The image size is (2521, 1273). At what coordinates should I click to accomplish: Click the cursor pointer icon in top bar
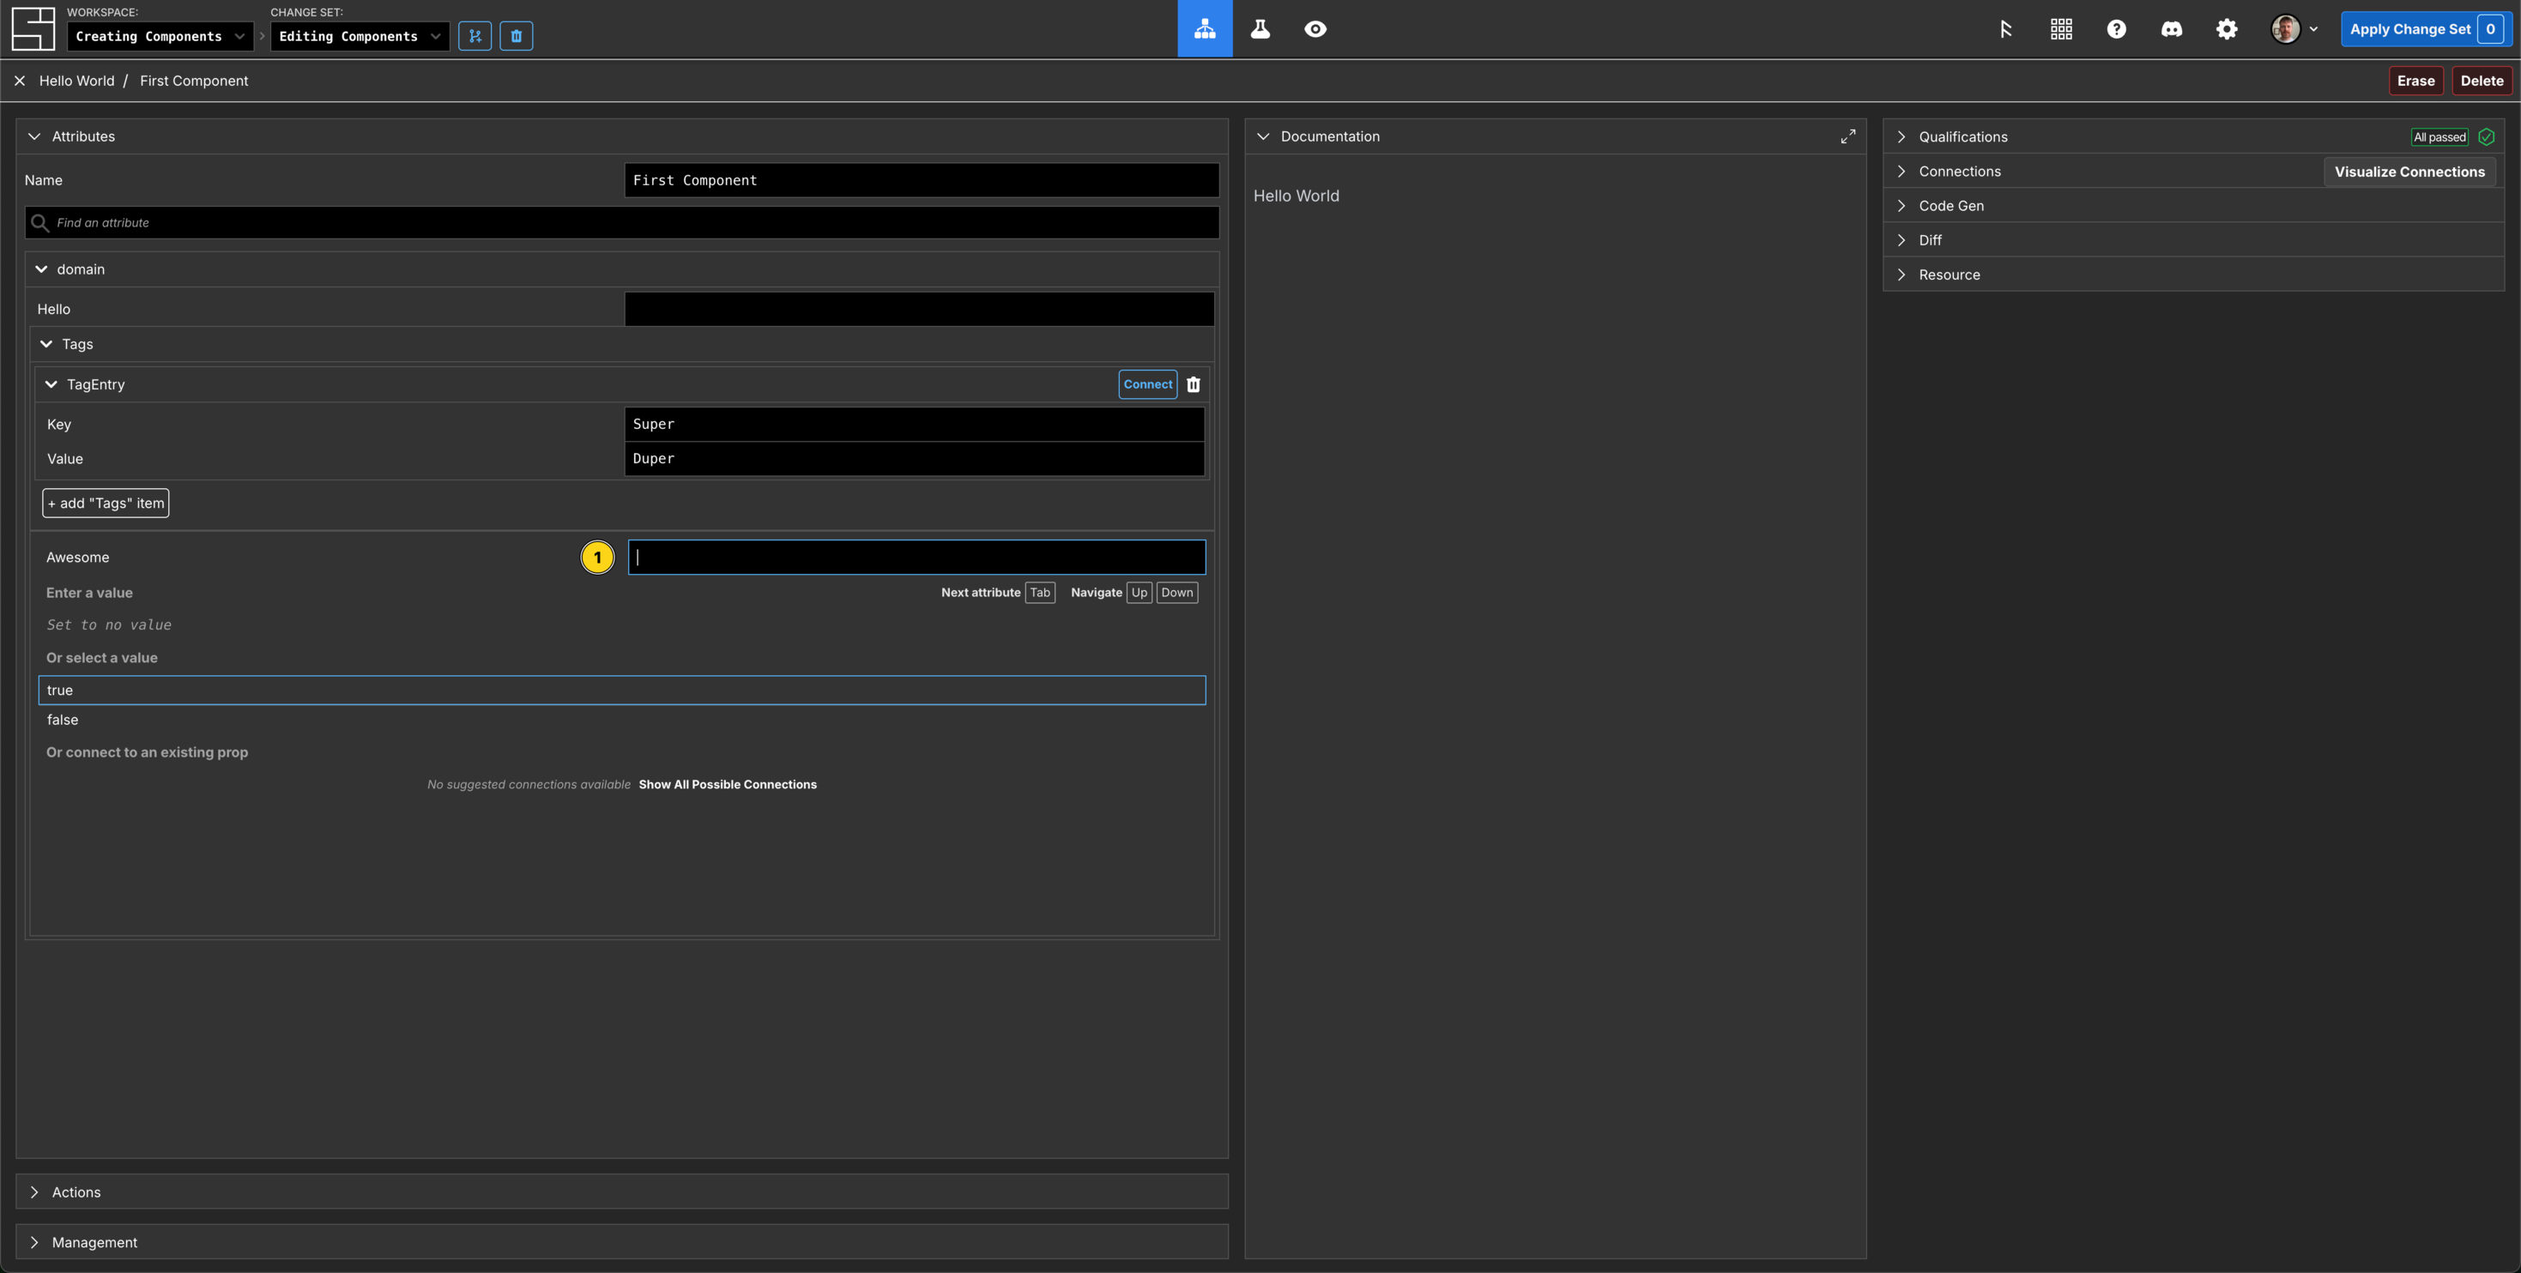click(2005, 28)
